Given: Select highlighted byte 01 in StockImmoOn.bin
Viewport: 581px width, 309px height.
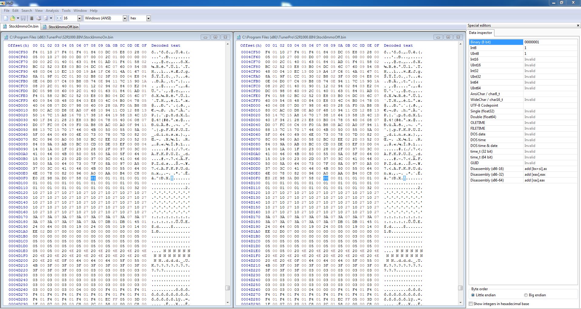Looking at the screenshot, I should pos(93,178).
